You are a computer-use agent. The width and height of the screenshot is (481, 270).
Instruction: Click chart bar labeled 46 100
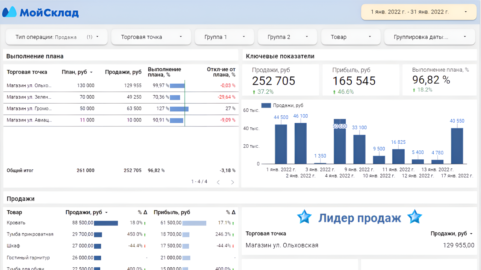coord(301,143)
